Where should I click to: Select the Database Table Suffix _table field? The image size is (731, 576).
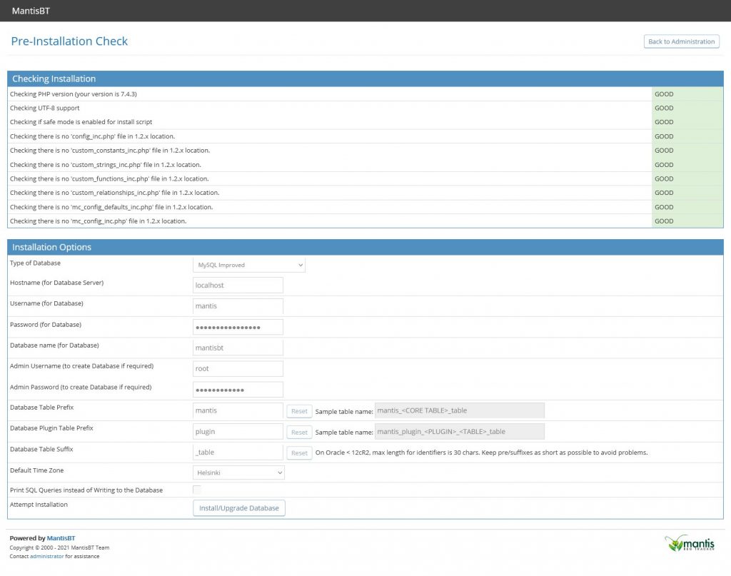point(237,452)
